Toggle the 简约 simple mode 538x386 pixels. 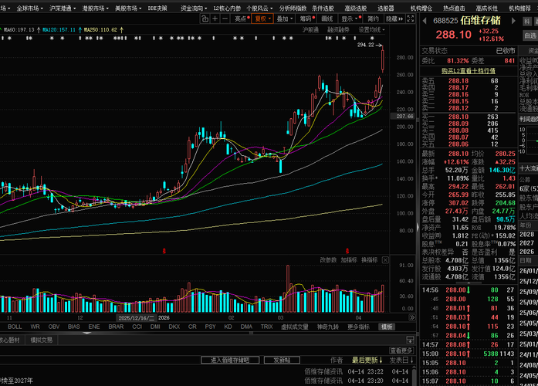click(x=374, y=19)
